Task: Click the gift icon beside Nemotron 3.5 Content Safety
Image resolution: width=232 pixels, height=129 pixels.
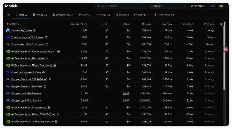Action: click(59, 51)
